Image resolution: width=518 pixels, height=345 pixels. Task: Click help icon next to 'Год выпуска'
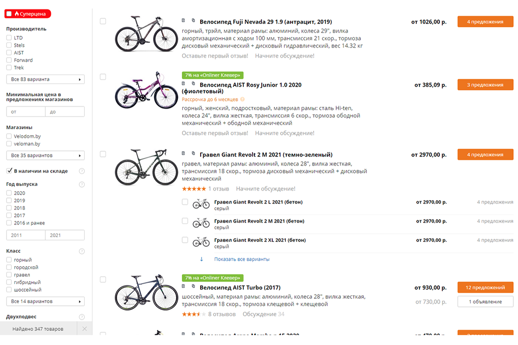(x=82, y=185)
